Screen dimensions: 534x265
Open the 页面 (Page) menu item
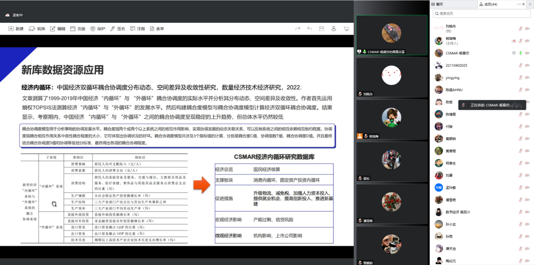point(78,29)
